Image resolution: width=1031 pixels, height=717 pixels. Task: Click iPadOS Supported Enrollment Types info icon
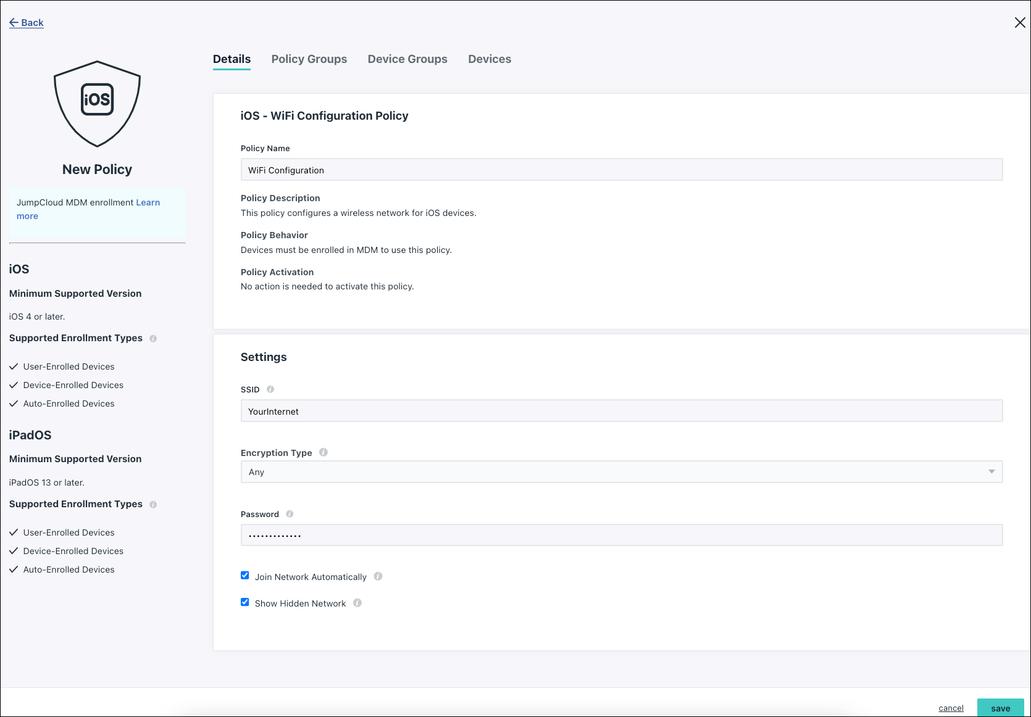click(x=153, y=505)
